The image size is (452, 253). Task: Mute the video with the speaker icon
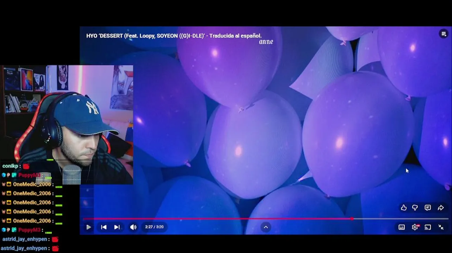tap(133, 227)
